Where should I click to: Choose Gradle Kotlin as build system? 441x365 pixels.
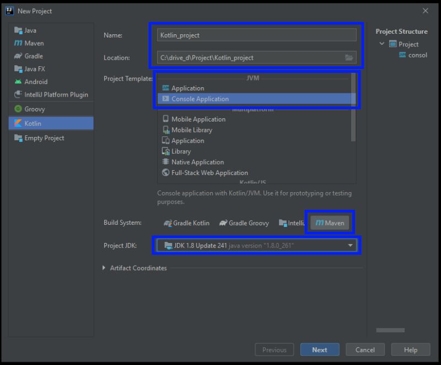(191, 223)
